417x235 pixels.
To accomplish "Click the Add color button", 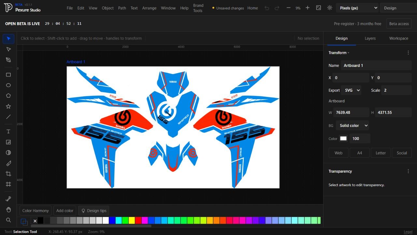I will [x=65, y=211].
